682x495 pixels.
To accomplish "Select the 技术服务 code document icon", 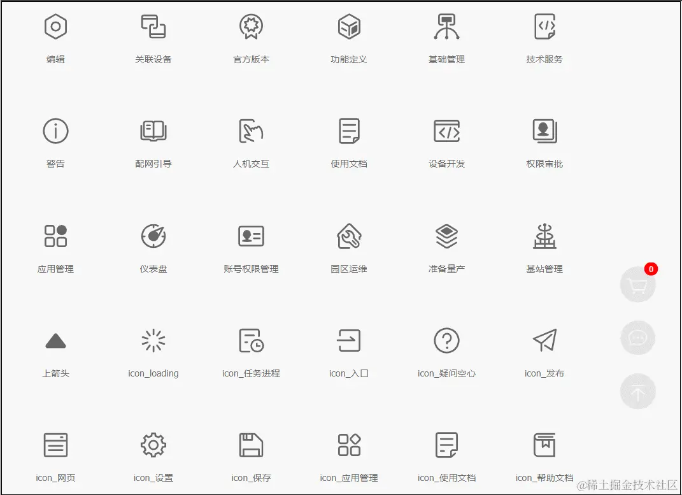I will [544, 26].
